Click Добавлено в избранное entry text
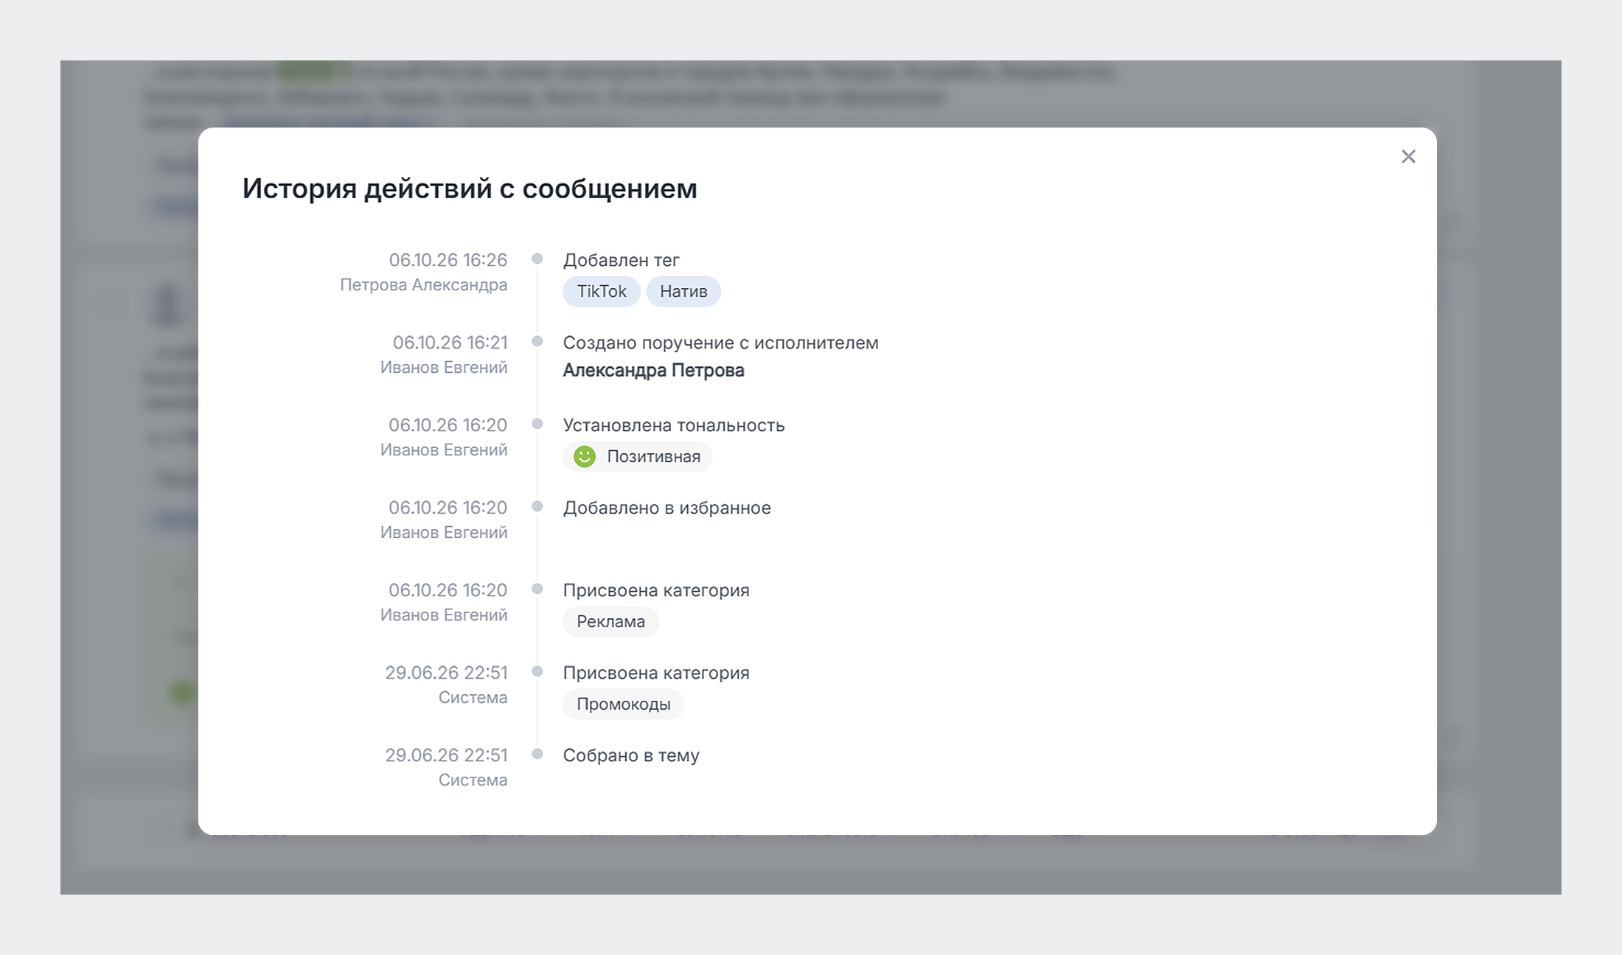The width and height of the screenshot is (1622, 955). (x=667, y=508)
